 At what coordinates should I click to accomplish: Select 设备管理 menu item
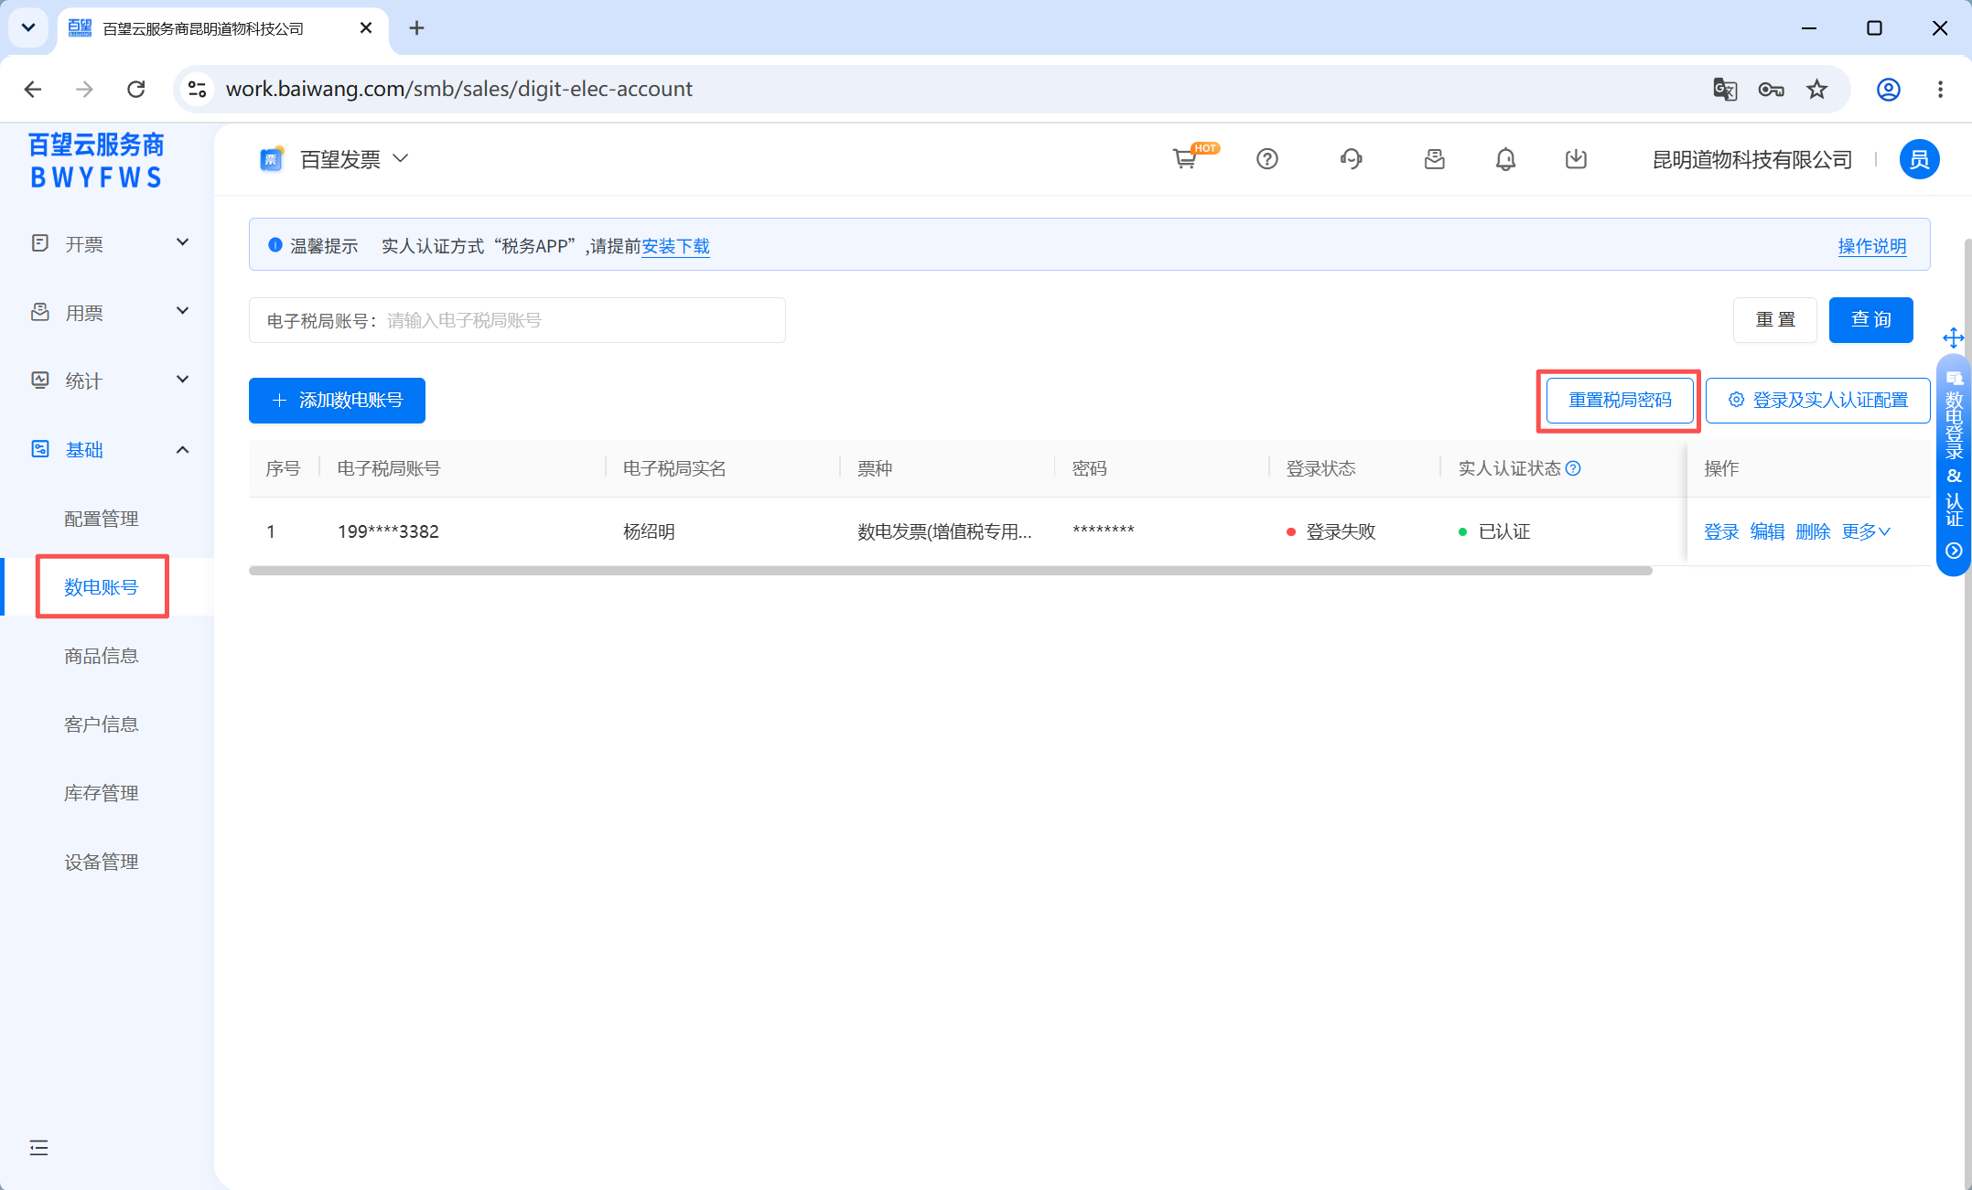click(101, 862)
